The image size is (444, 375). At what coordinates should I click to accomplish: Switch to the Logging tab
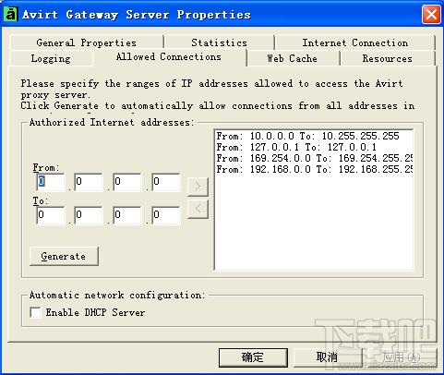click(51, 58)
